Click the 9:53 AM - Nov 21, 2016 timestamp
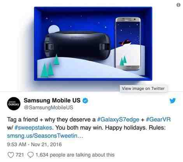 [x=34, y=144]
